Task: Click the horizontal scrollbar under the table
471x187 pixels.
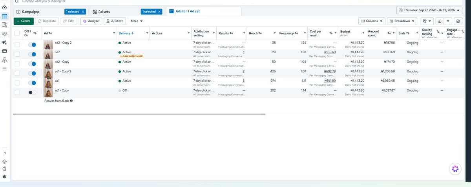Action: [x=139, y=114]
